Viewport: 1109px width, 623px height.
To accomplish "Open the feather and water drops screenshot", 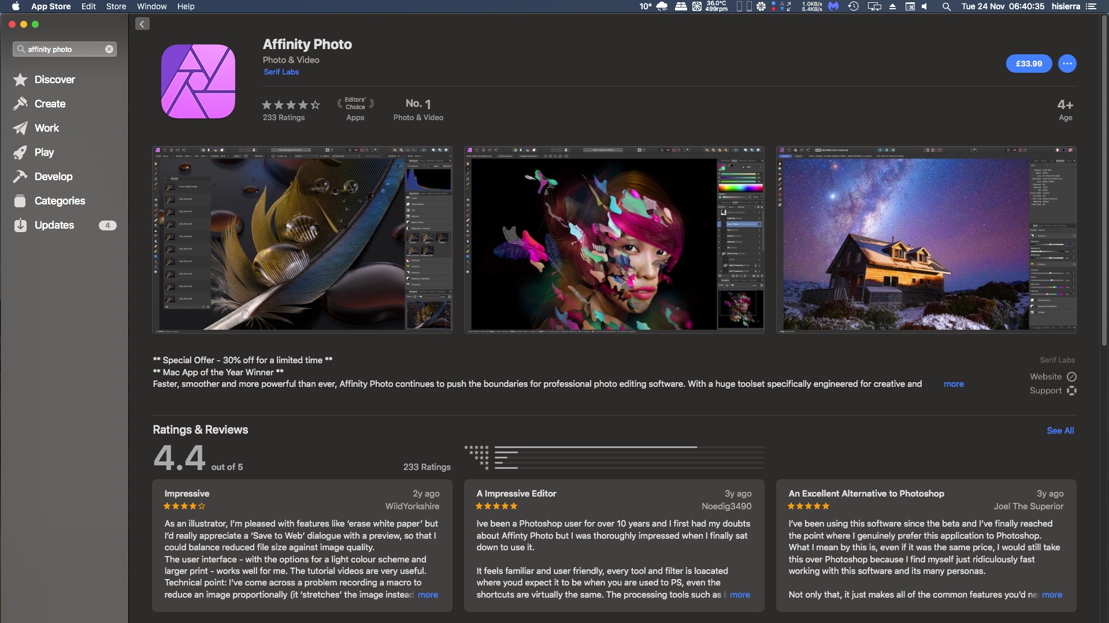I will [302, 240].
